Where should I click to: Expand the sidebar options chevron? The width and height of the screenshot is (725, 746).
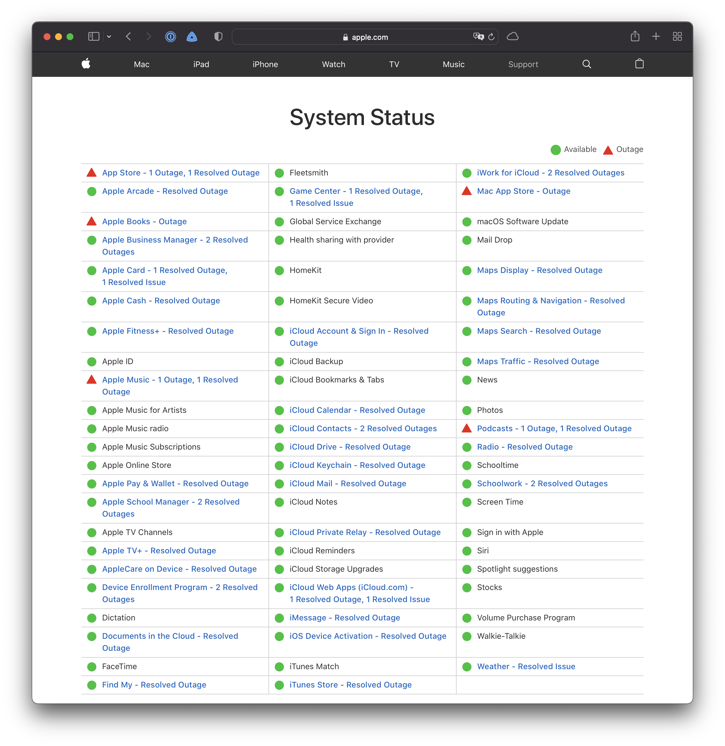[x=109, y=36]
